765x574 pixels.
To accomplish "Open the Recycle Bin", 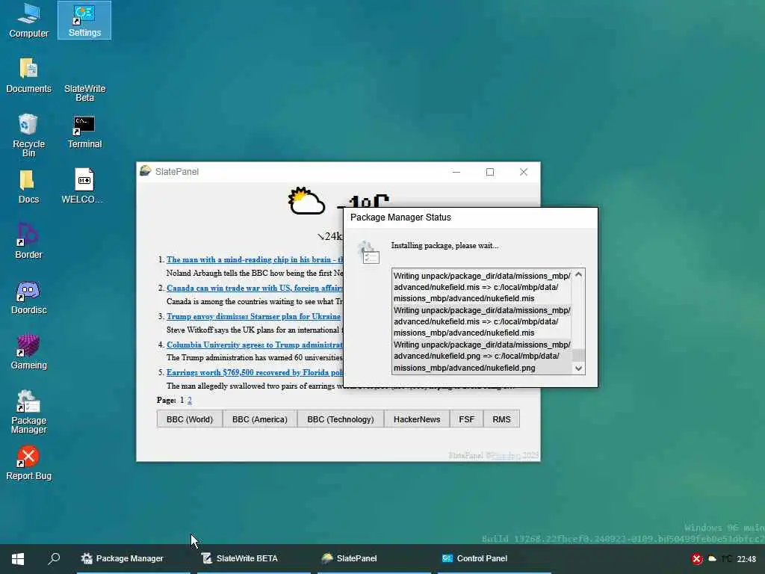I will click(x=29, y=135).
